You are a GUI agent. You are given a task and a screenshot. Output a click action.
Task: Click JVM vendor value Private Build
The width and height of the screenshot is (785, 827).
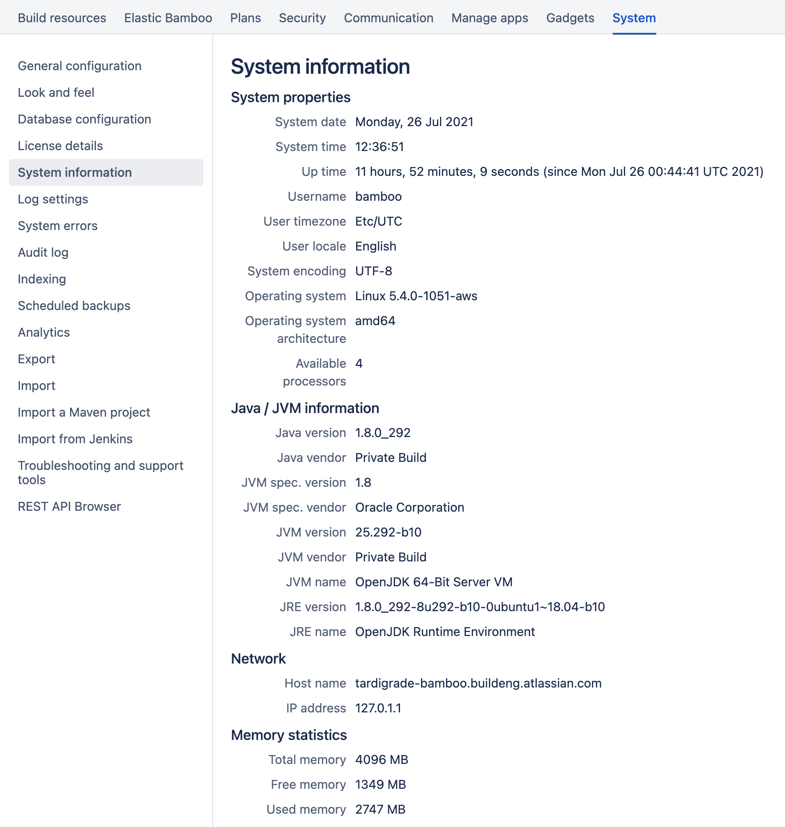coord(391,557)
